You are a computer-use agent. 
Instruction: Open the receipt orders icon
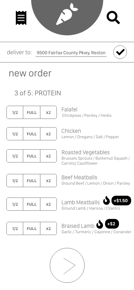pyautogui.click(x=21, y=18)
